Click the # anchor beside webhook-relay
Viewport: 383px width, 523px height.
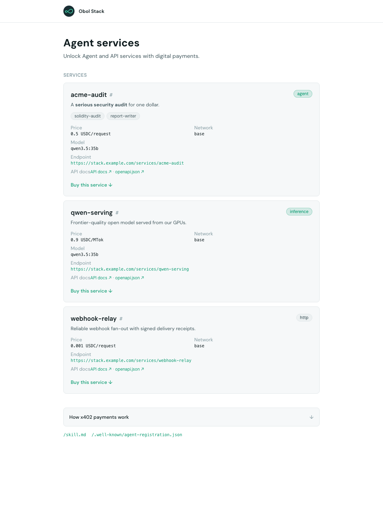pos(121,319)
